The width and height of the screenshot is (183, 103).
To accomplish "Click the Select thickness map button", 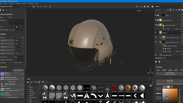I will (x=12, y=97).
